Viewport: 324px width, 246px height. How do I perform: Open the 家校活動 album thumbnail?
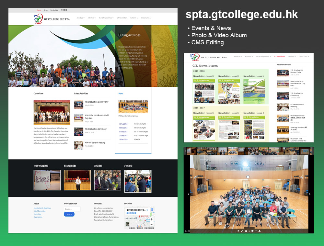[x=108, y=180]
